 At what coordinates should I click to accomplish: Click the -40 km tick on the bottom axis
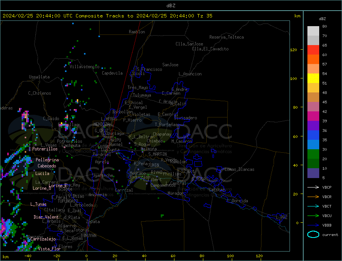click(28, 256)
